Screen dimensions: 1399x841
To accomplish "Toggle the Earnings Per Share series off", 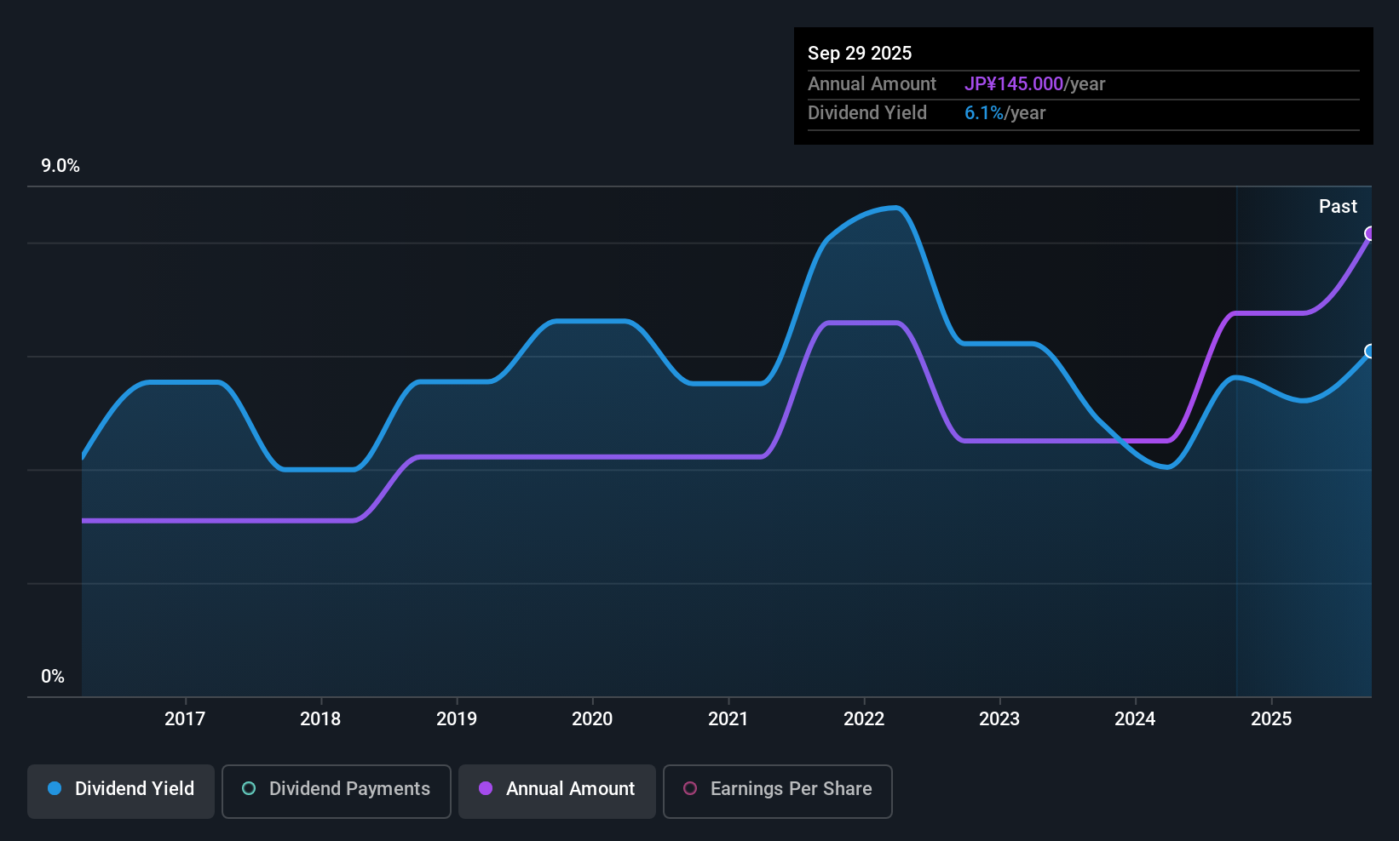I will 776,790.
